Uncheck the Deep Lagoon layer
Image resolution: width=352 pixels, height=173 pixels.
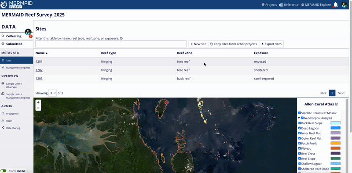point(300,128)
